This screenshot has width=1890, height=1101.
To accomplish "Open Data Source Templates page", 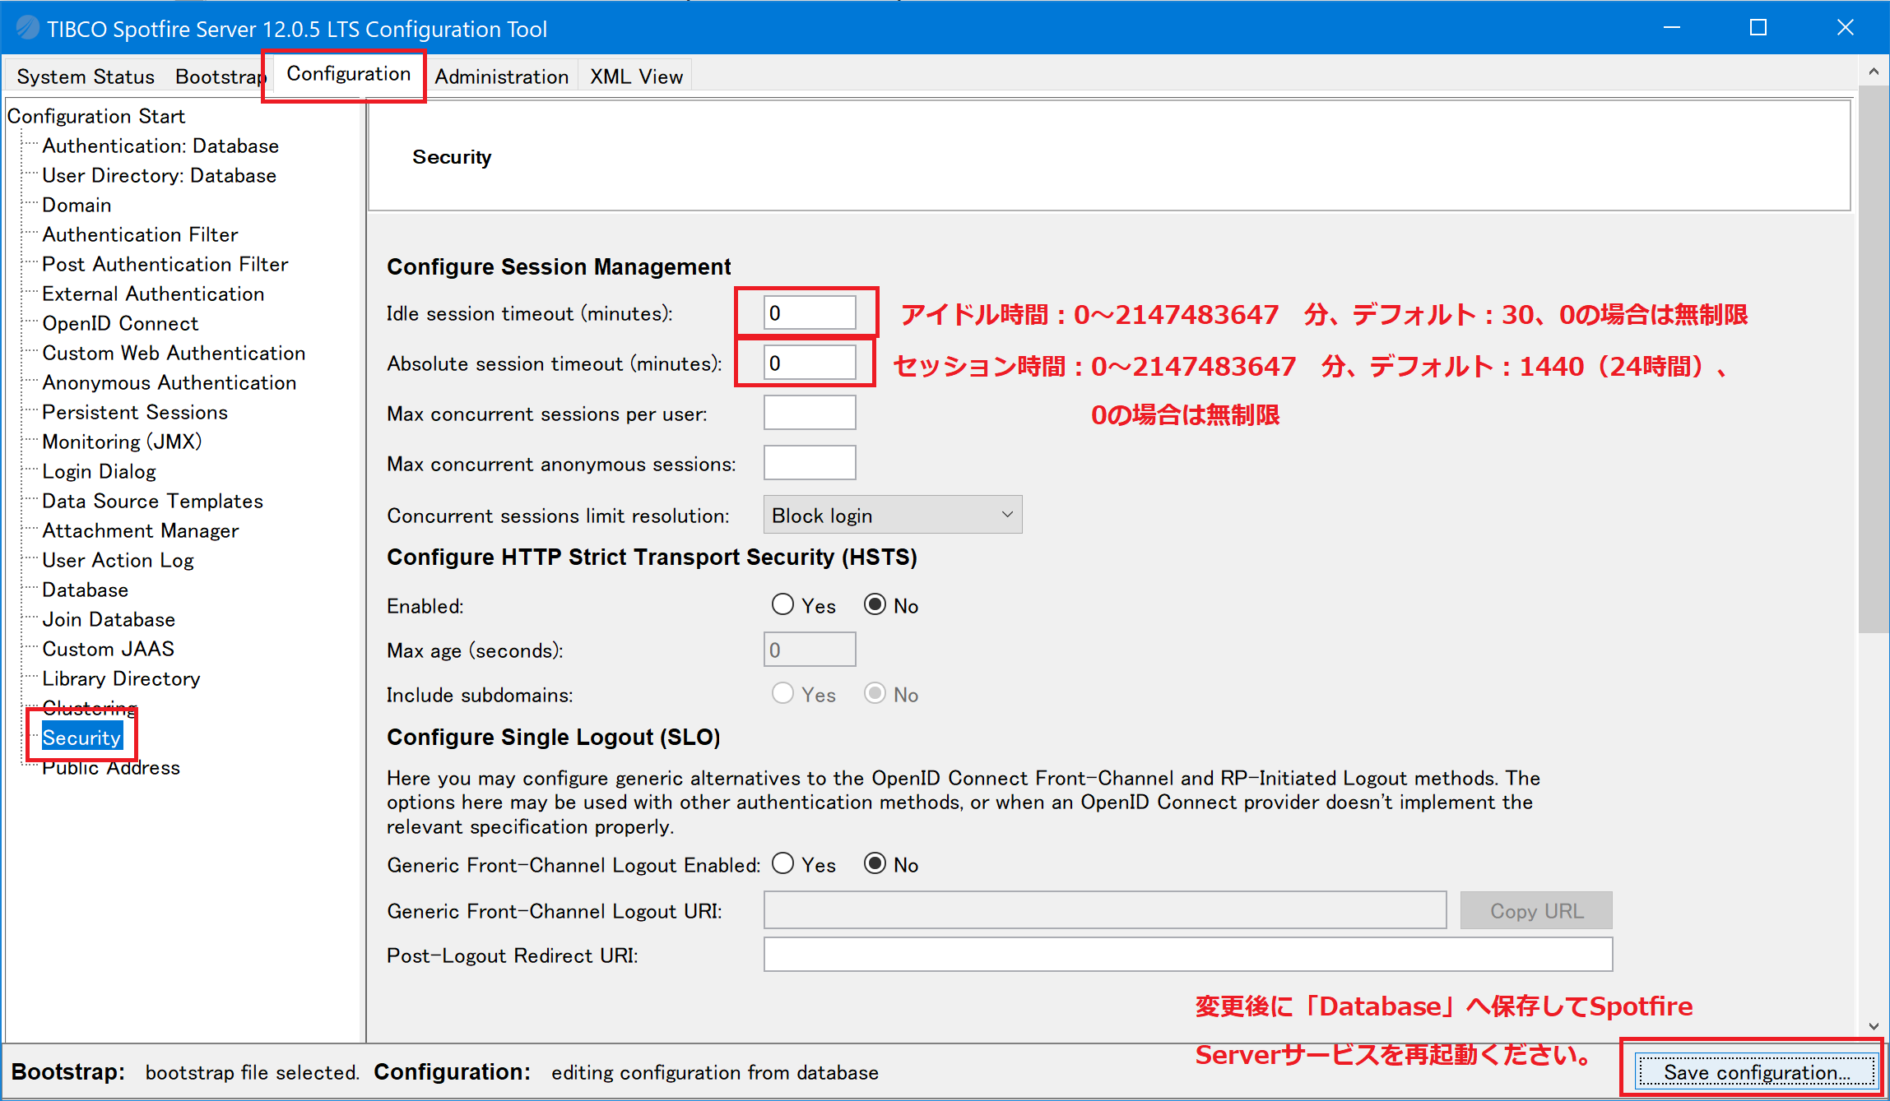I will point(152,501).
